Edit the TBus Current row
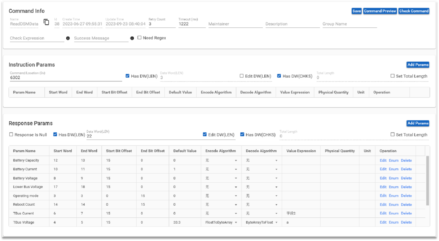Screen dimensions: 439x241 (x=383, y=213)
